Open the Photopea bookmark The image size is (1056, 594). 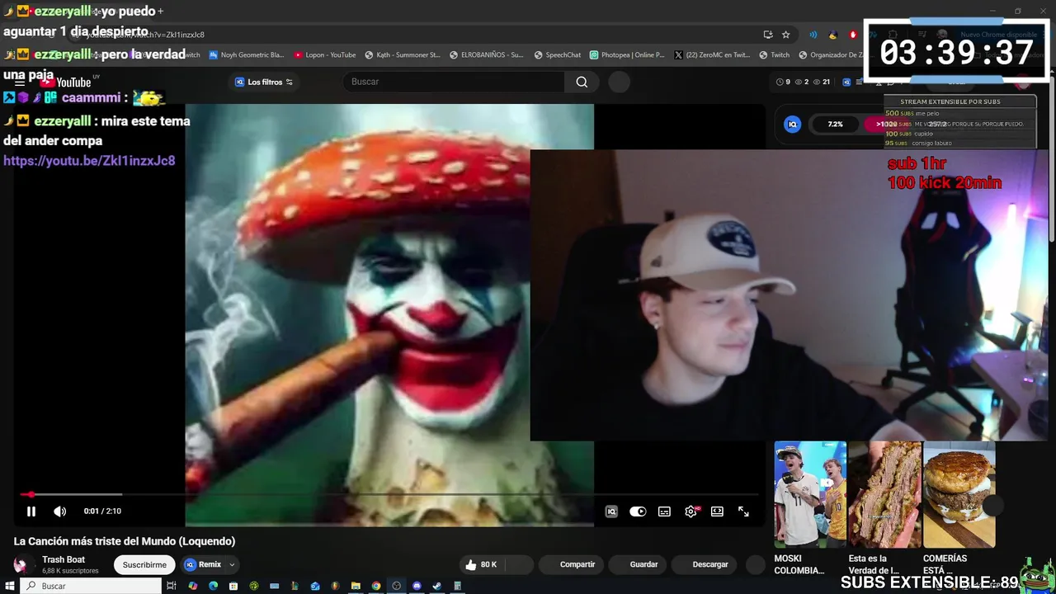click(627, 55)
